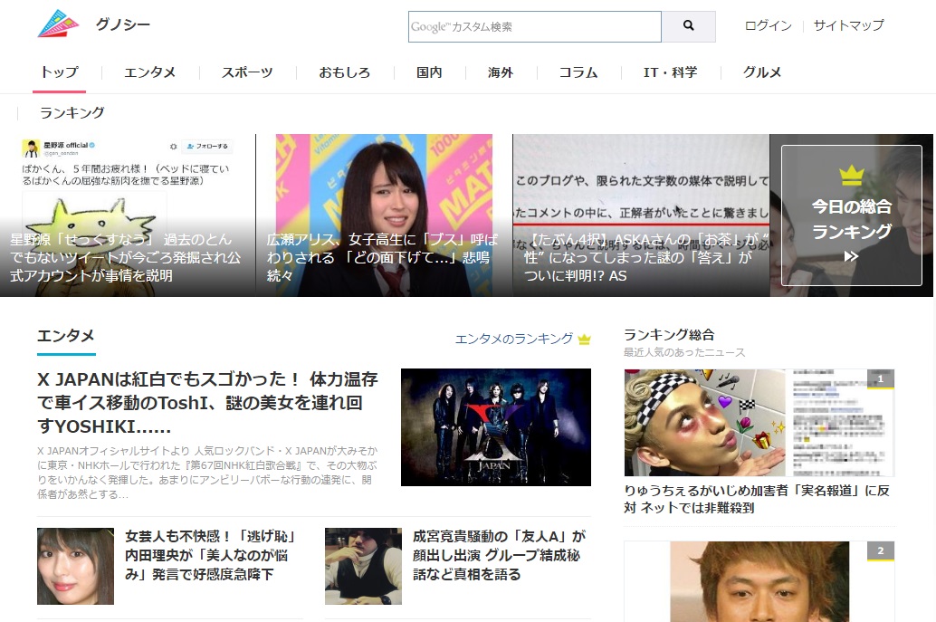Click the Gunosy colorful logo icon
Image resolution: width=936 pixels, height=622 pixels.
coord(59,24)
